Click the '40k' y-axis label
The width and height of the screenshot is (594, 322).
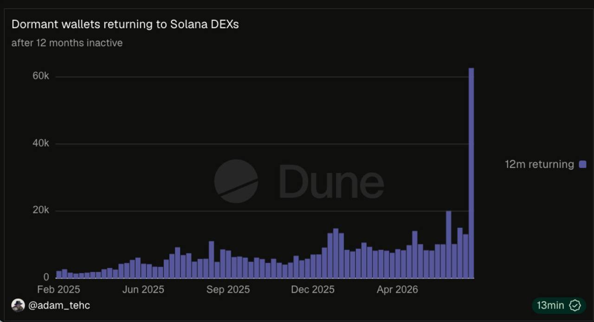pos(41,143)
